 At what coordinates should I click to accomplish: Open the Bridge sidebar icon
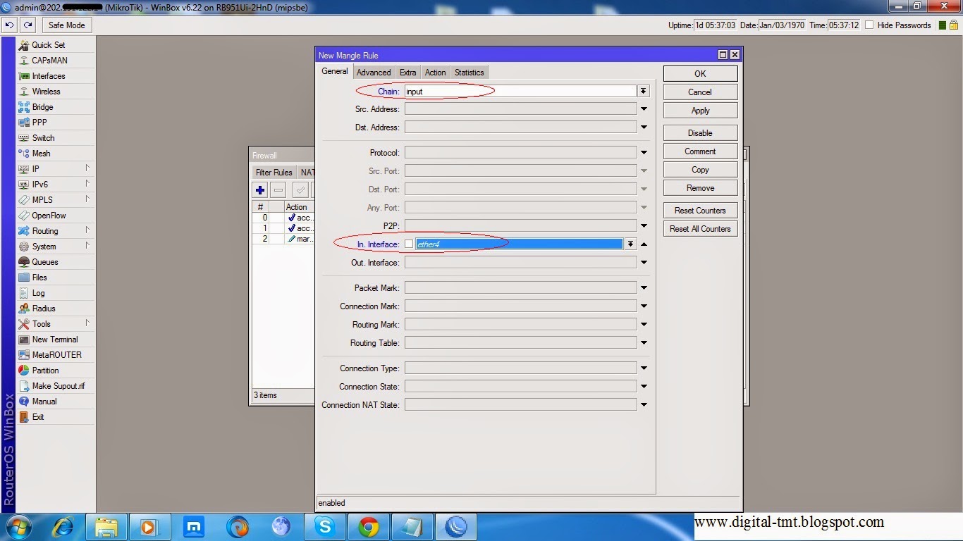24,107
